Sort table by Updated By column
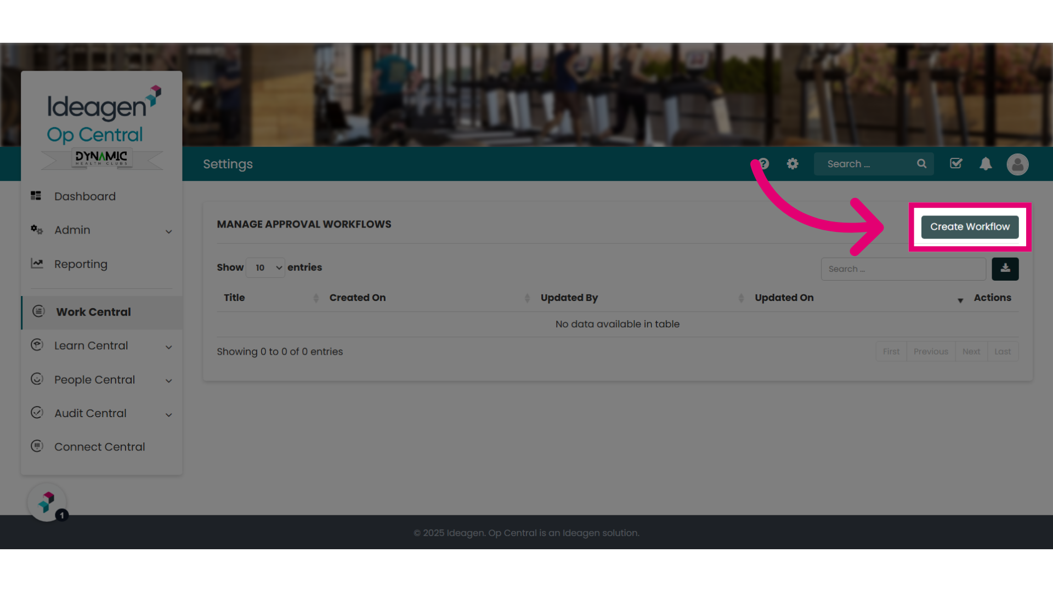The image size is (1053, 592). 641,298
